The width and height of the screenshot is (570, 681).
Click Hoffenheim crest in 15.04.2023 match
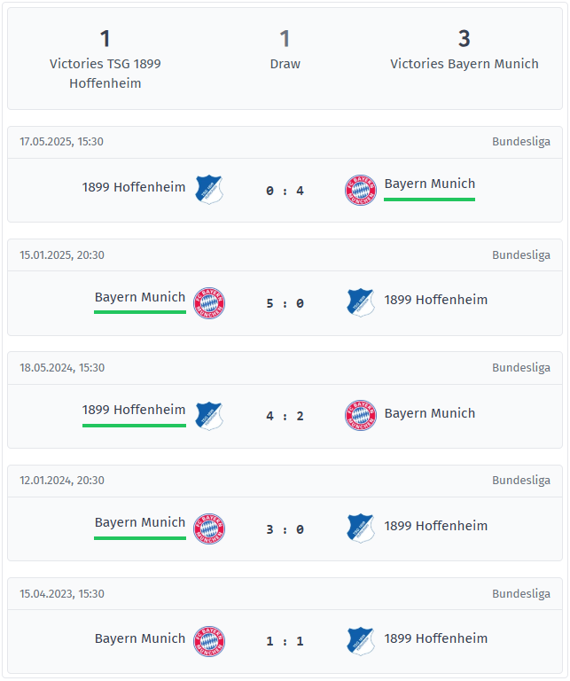(361, 641)
